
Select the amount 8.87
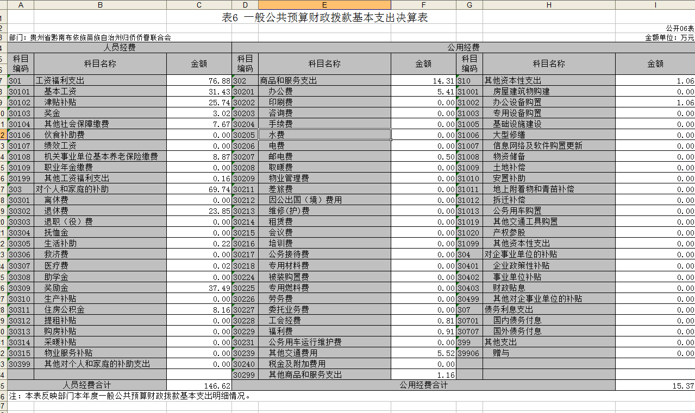tap(199, 156)
